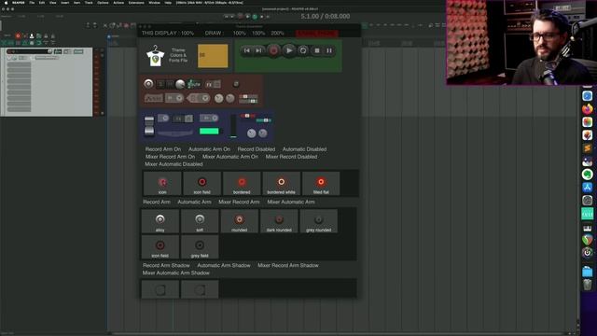Click the go-to-start transport button in green panel

coord(246,50)
